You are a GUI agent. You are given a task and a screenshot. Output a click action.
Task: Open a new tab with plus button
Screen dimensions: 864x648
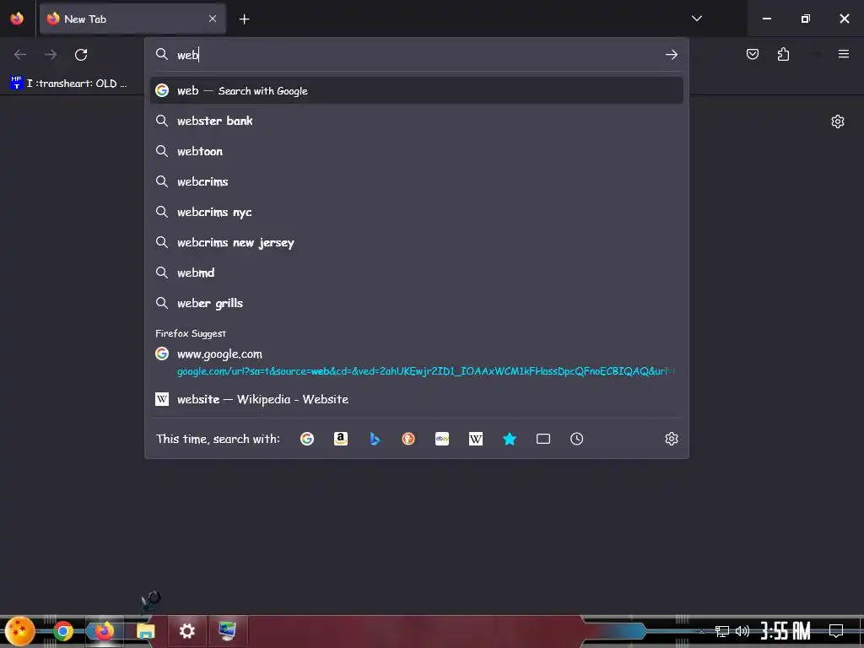[x=244, y=19]
